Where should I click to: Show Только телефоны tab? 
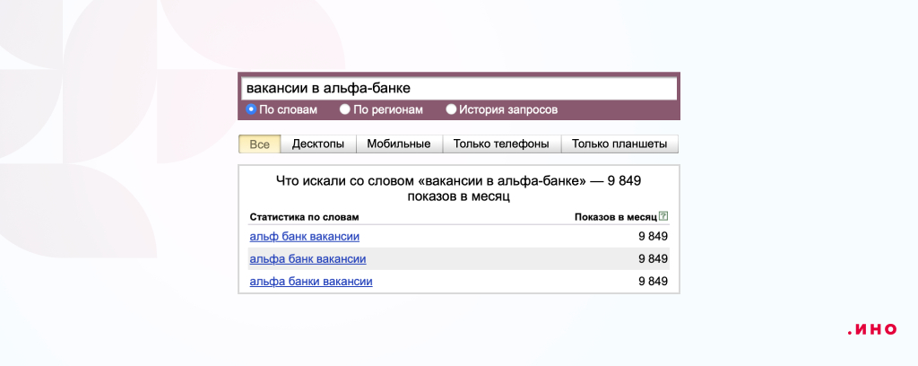click(x=501, y=144)
